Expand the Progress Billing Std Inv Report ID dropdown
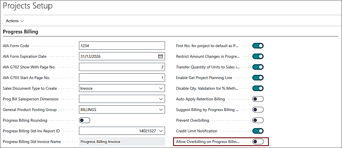The image size is (342, 148). (x=161, y=131)
